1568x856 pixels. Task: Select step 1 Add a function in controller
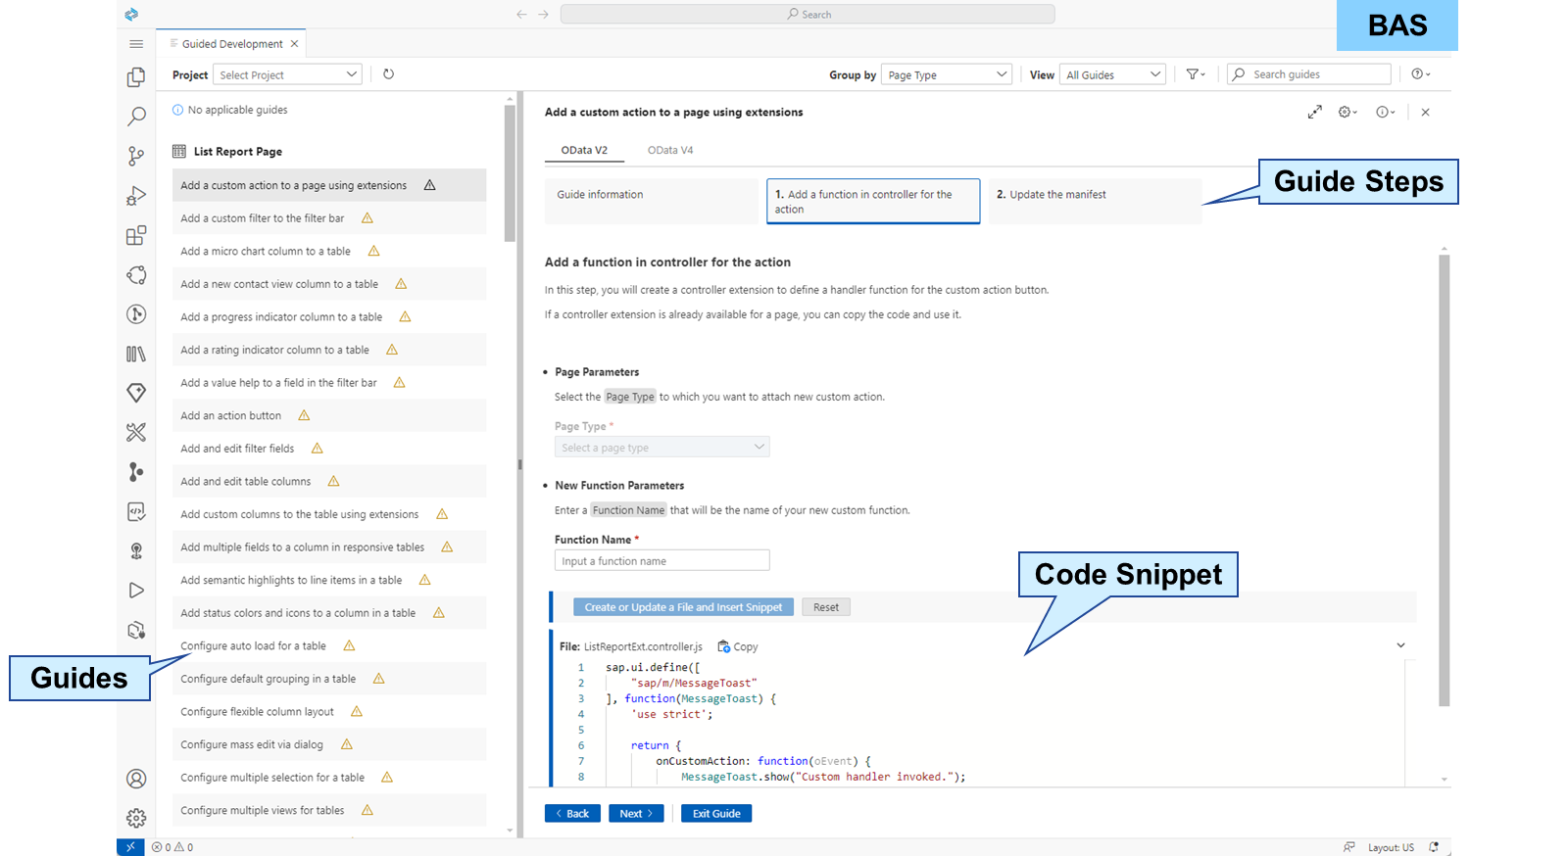tap(873, 201)
